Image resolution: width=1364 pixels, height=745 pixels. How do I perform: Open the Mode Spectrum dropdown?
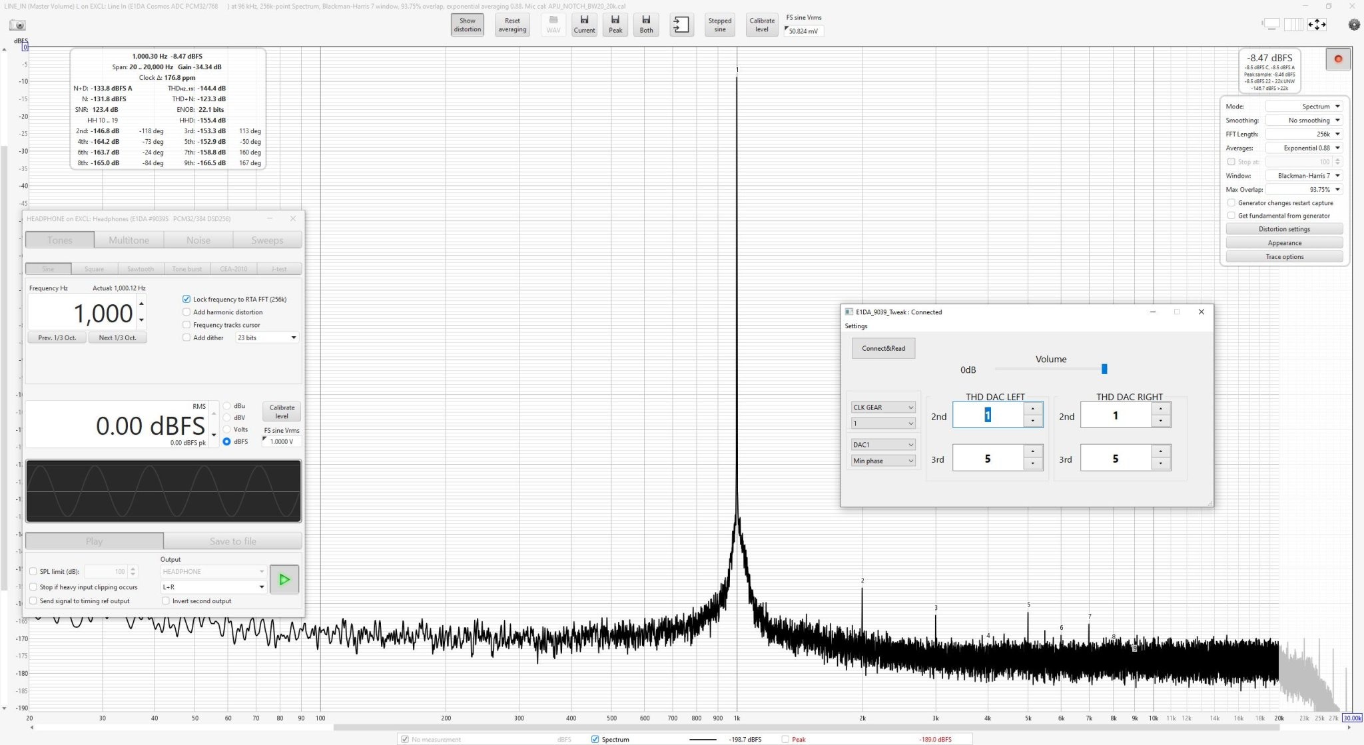click(x=1304, y=107)
